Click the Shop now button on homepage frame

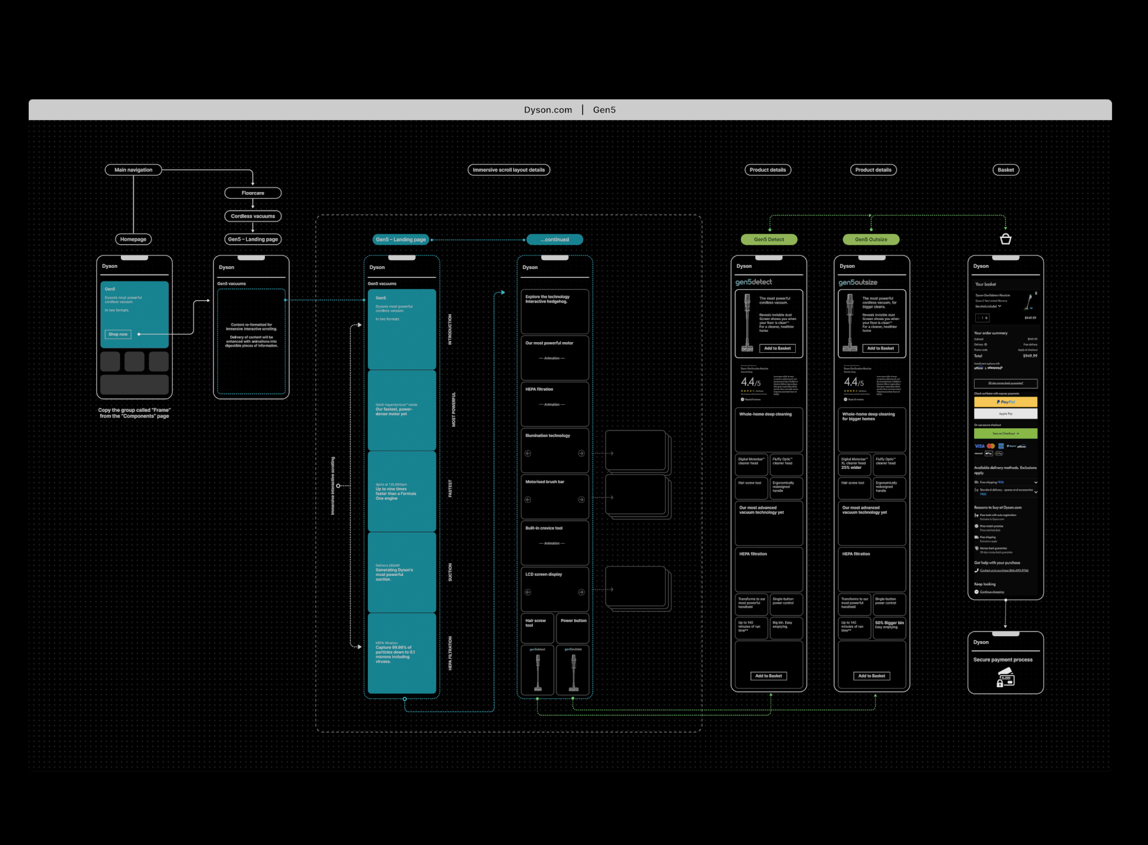pos(118,334)
